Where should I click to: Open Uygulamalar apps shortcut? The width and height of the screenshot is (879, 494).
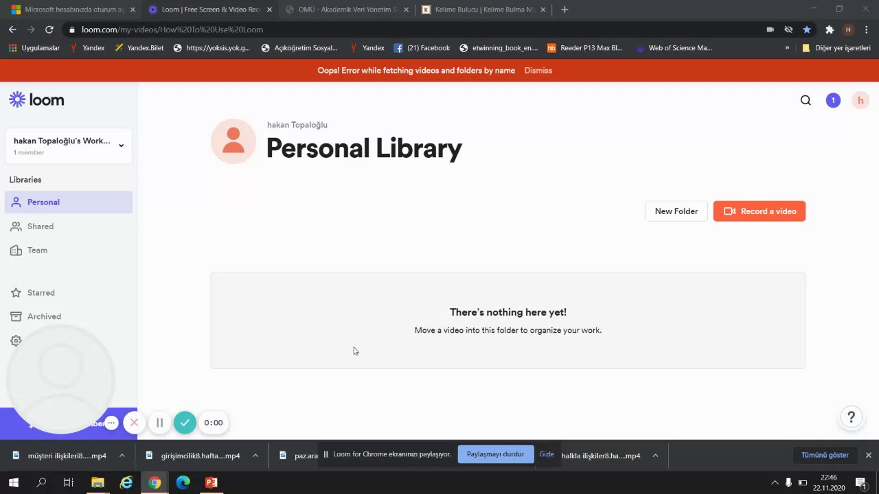(x=34, y=48)
